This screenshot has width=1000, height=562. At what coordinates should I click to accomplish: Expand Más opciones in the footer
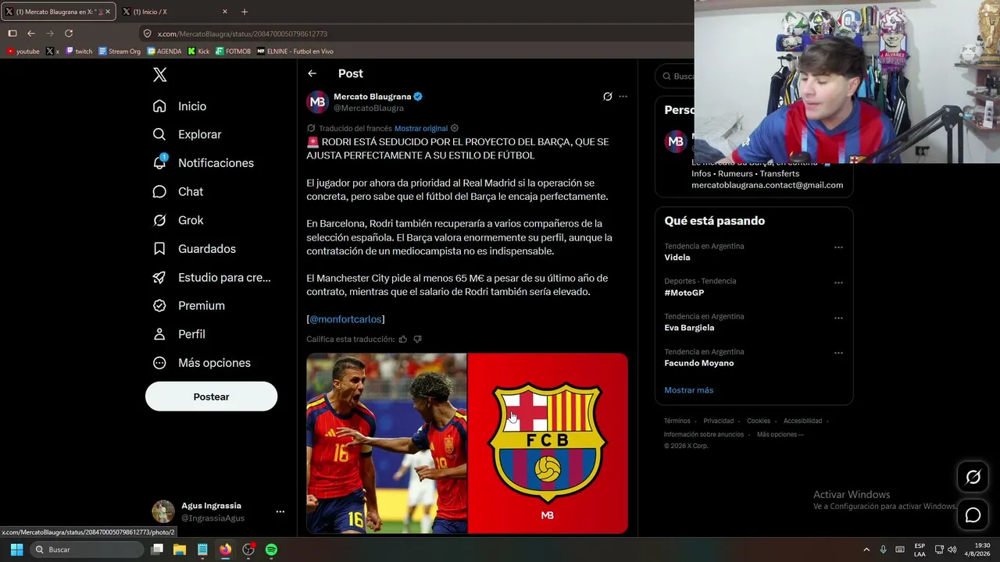780,434
